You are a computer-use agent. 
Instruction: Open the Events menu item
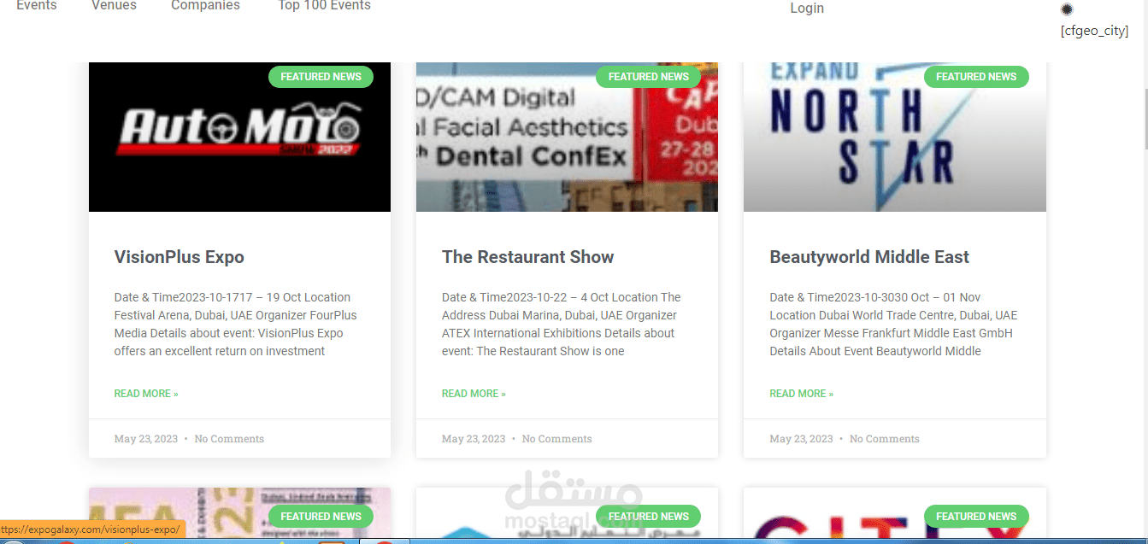click(x=37, y=6)
